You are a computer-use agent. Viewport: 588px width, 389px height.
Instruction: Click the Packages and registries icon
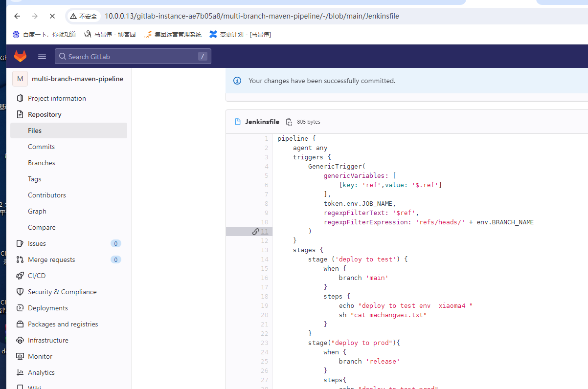(20, 324)
